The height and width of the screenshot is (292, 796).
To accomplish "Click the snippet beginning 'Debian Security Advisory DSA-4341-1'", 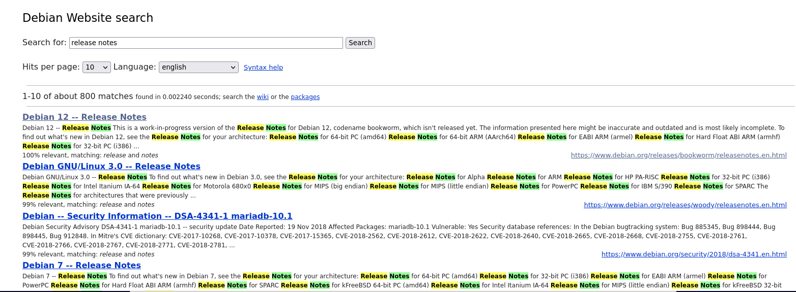I will tap(399, 236).
